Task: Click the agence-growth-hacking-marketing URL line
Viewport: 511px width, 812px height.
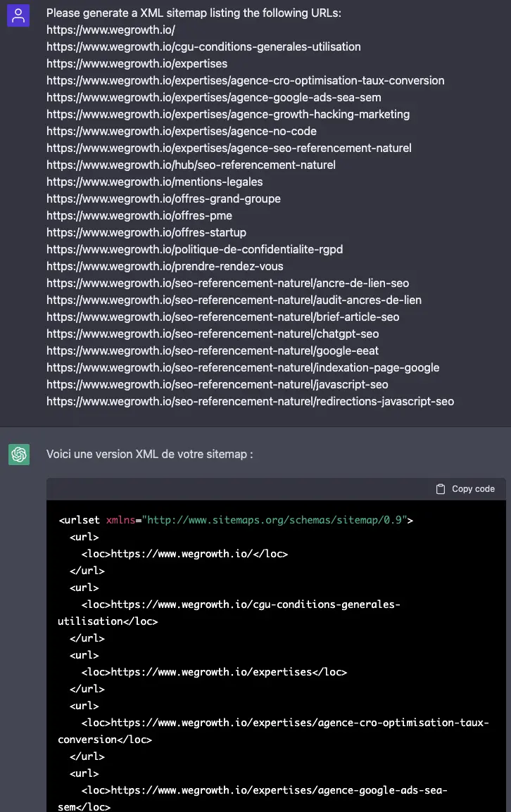Action: 228,115
